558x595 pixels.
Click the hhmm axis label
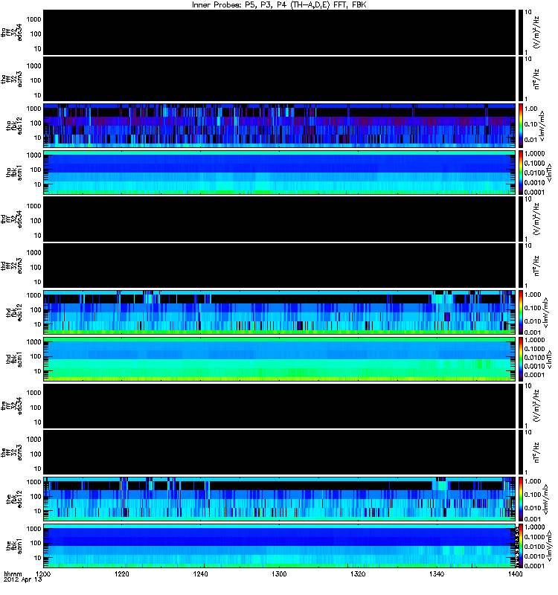[x=13, y=573]
